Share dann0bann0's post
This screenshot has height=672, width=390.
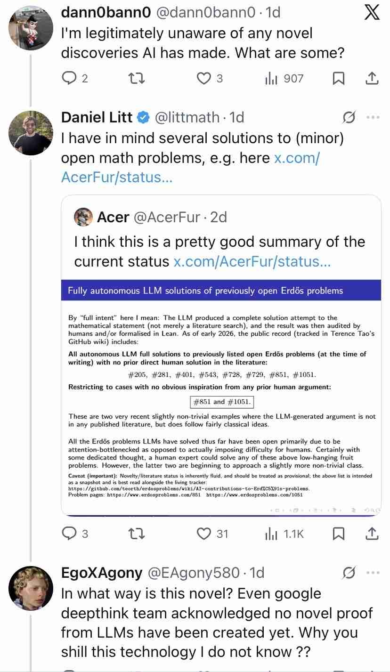(372, 79)
